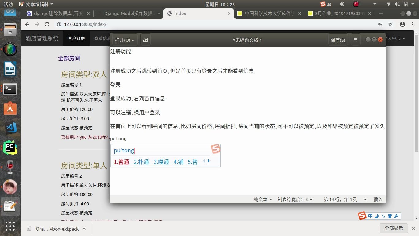
Task: Select 客户订房 in the navbar
Action: pyautogui.click(x=76, y=38)
